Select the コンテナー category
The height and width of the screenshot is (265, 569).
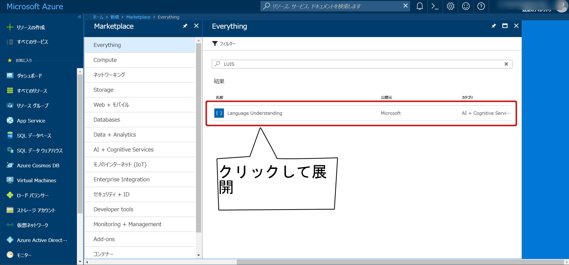[x=140, y=253]
